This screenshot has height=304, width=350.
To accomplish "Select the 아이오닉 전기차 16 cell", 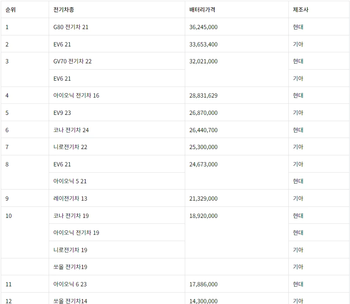I will (x=117, y=95).
